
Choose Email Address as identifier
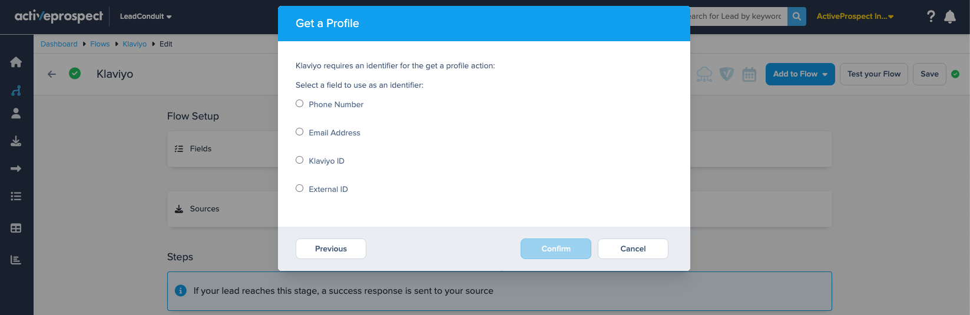300,132
